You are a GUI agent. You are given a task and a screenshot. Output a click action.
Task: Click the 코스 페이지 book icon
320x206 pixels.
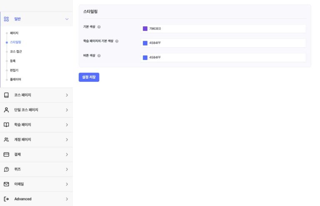[x=6, y=95]
